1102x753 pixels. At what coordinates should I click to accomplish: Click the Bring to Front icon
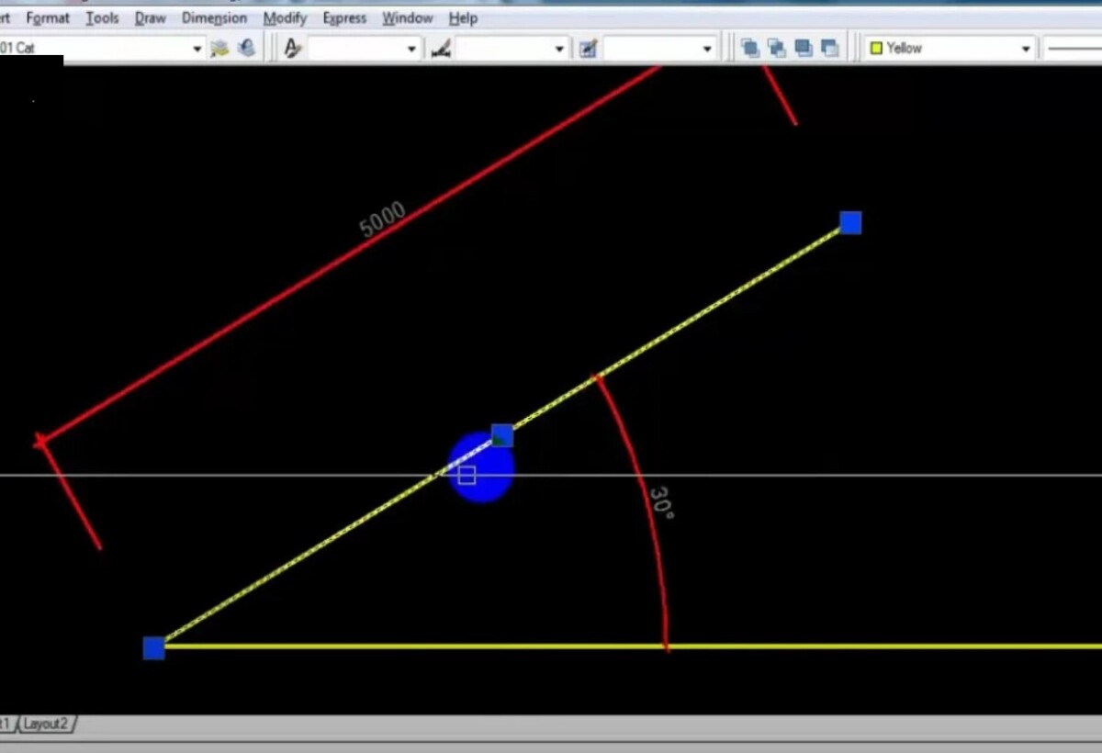click(750, 46)
